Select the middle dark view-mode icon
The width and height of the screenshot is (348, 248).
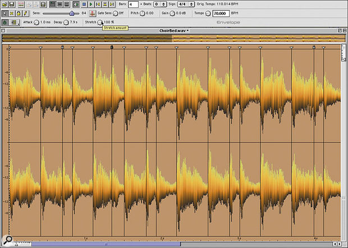[59, 4]
